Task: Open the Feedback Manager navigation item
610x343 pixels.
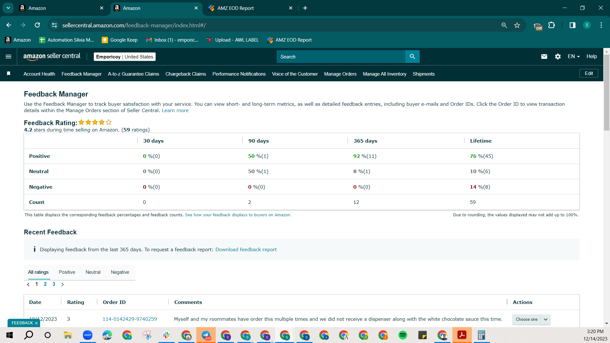Action: [x=82, y=74]
